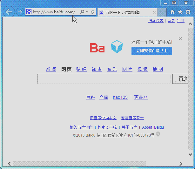
Task: Select the 网页 search category
Action: 66,69
